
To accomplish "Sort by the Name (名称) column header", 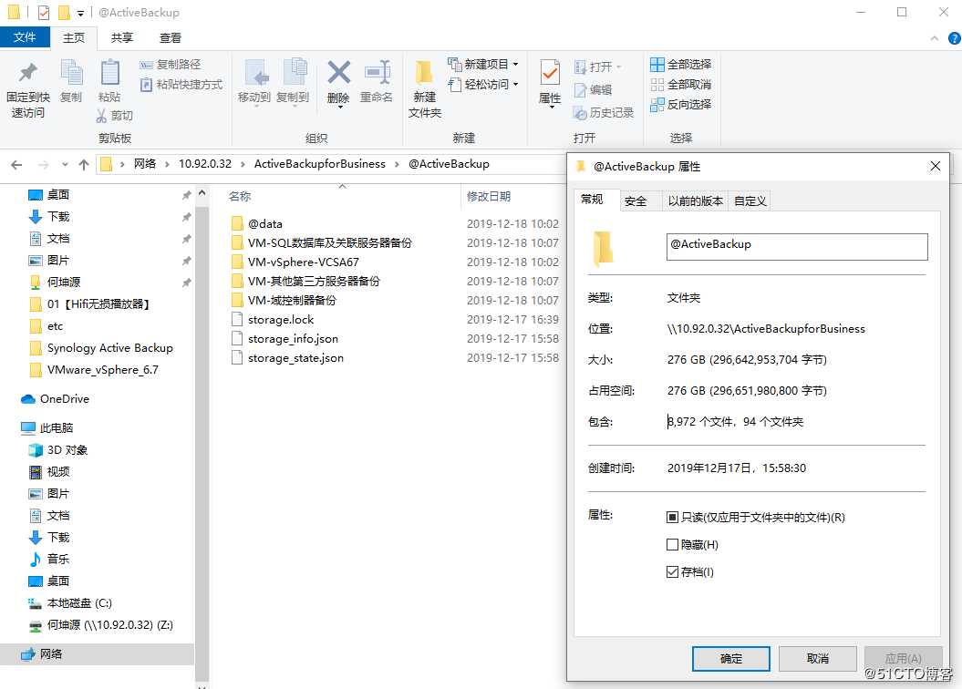I will pos(239,196).
